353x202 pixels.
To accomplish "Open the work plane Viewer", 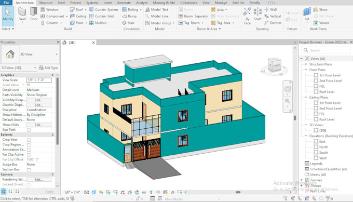I will (x=321, y=23).
